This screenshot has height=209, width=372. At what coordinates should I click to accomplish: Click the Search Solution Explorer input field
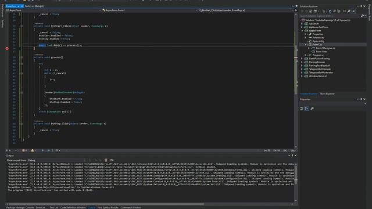click(x=330, y=16)
